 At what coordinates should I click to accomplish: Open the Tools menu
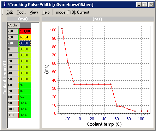click(x=21, y=12)
